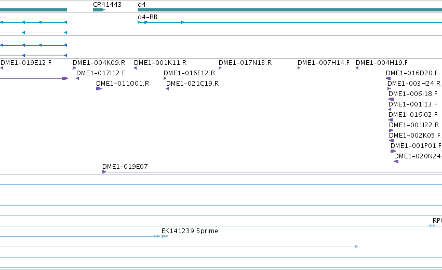The image size is (442, 270).
Task: Select feature label DME1-004K09.R
Action: (99, 63)
